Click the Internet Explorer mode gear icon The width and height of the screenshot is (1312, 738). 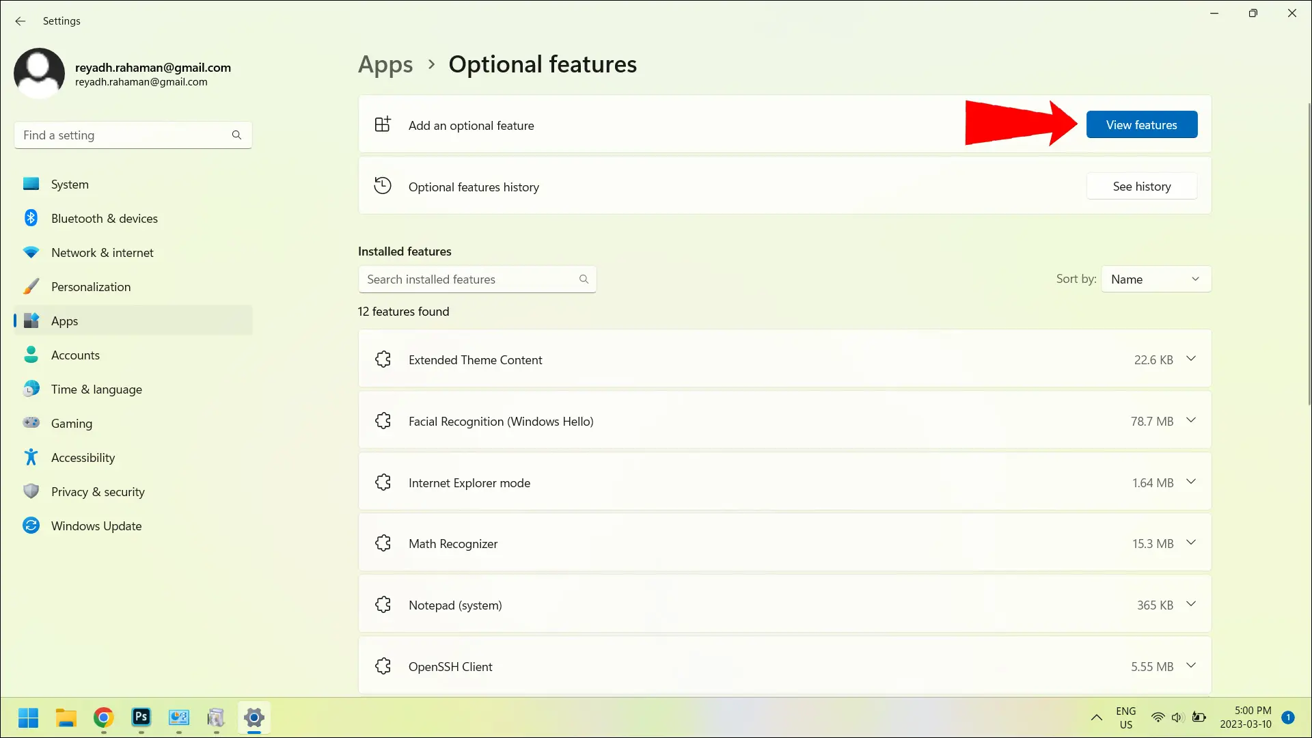coord(383,482)
